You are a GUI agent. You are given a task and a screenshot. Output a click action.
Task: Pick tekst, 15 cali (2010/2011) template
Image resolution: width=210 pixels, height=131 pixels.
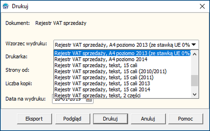(x=123, y=71)
